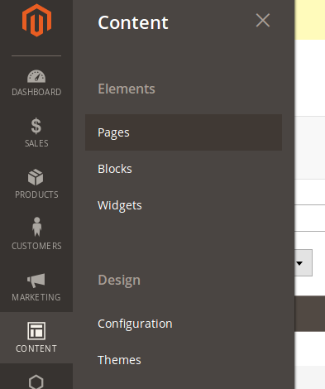The width and height of the screenshot is (325, 389).
Task: Click the Magento logo
Action: [36, 20]
